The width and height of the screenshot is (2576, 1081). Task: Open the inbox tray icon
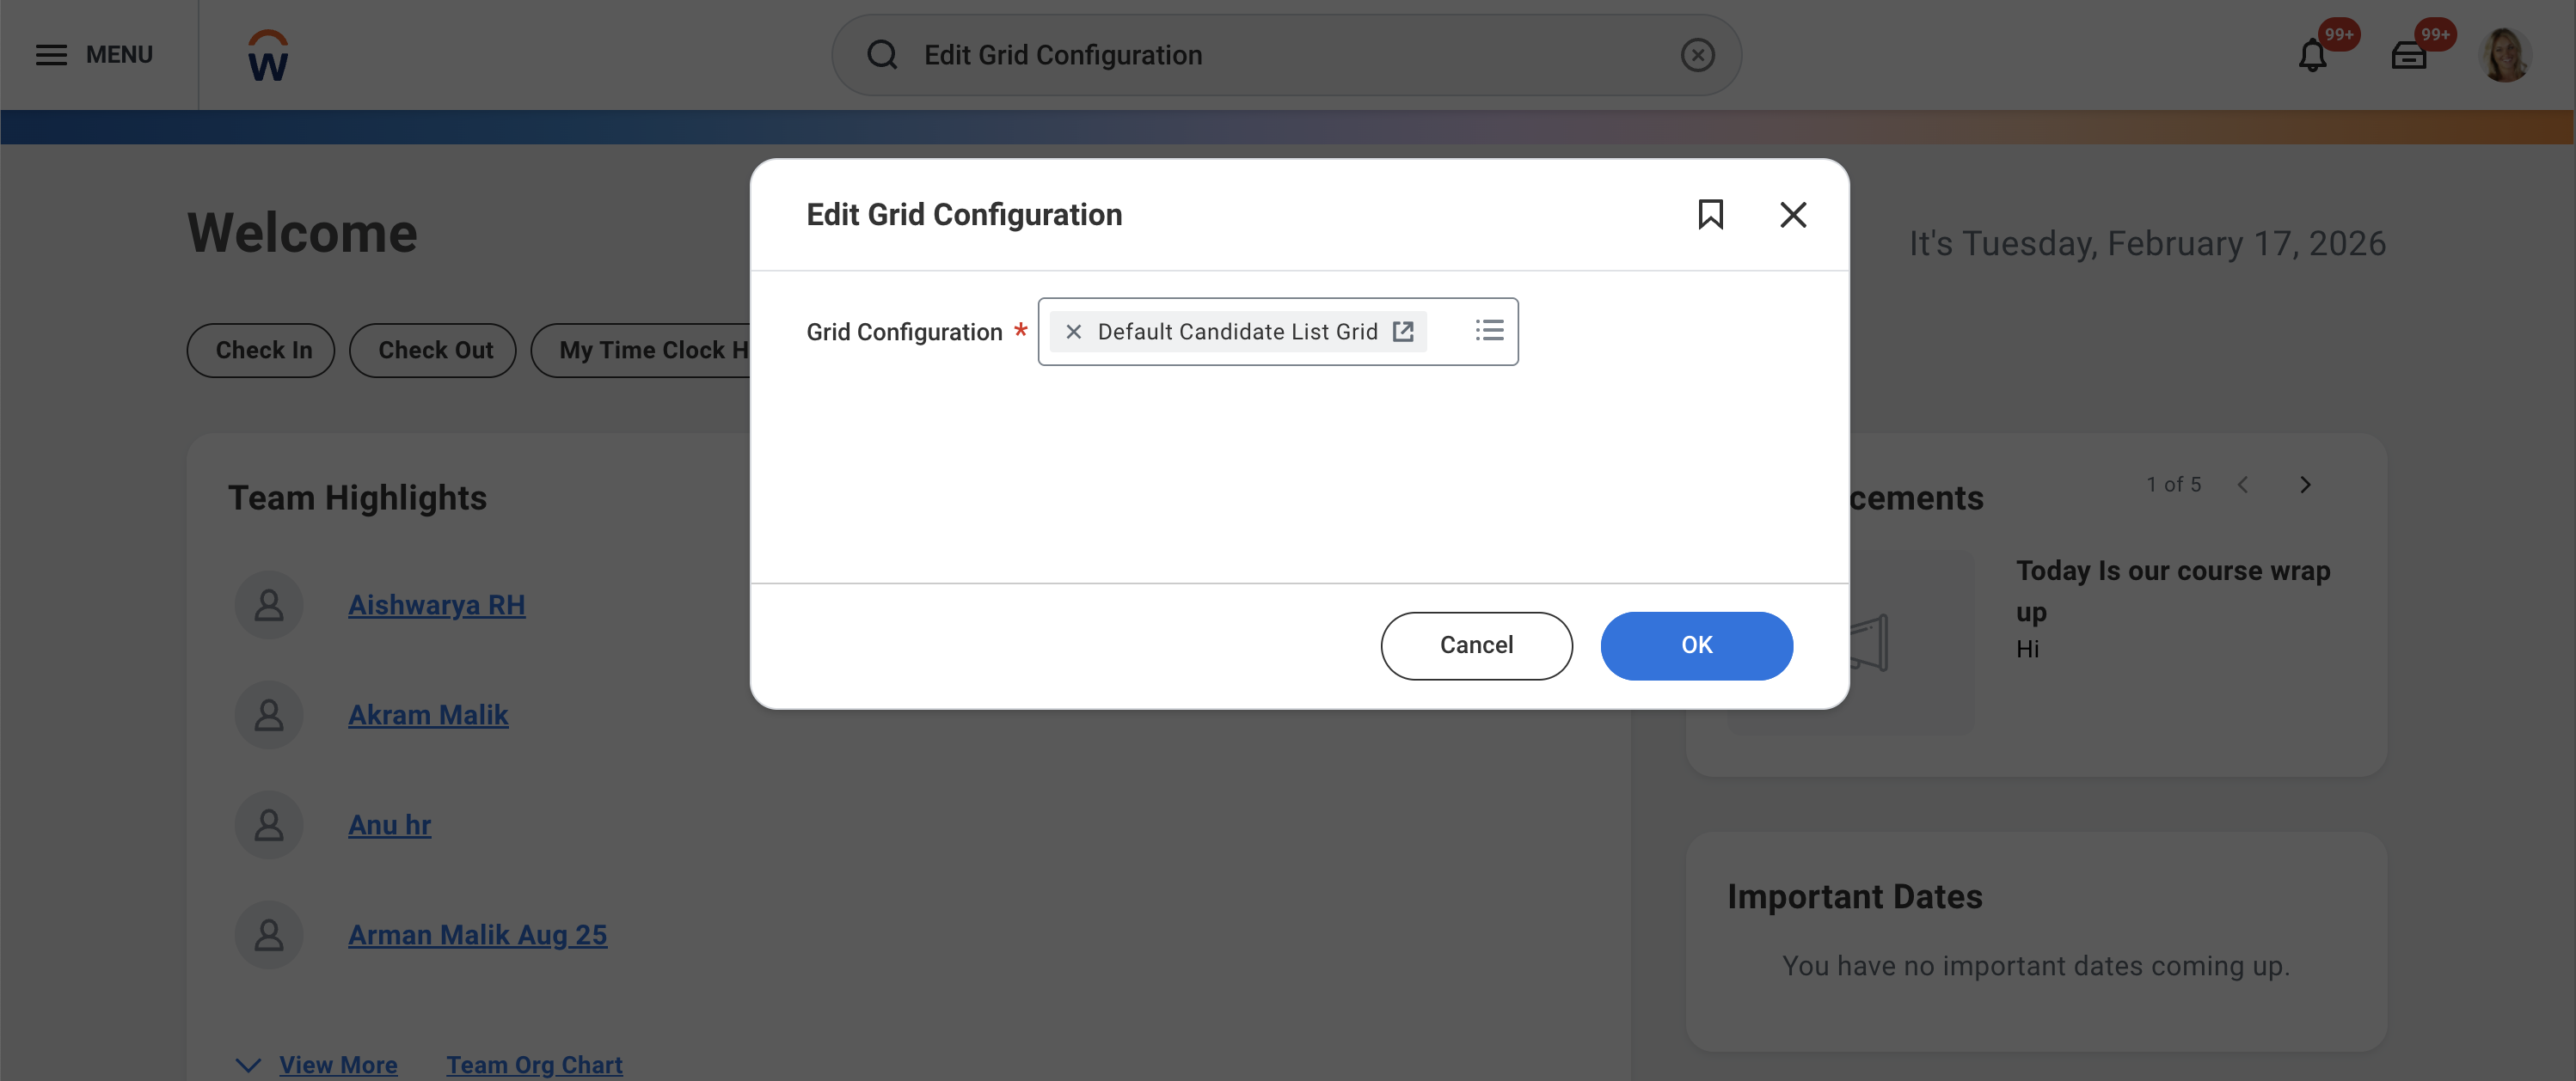coord(2408,56)
